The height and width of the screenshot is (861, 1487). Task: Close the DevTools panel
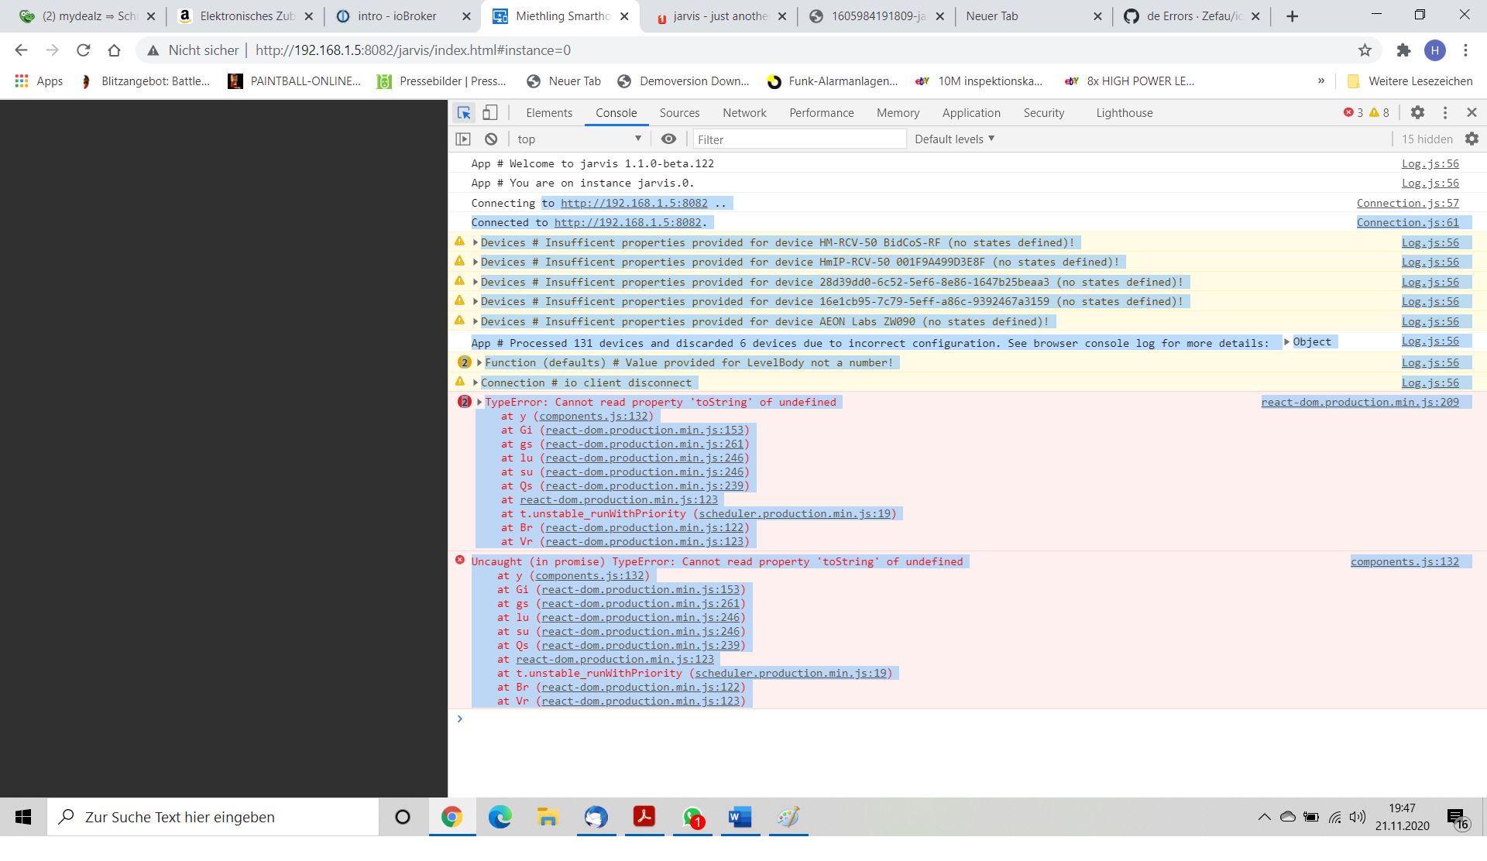pyautogui.click(x=1472, y=113)
